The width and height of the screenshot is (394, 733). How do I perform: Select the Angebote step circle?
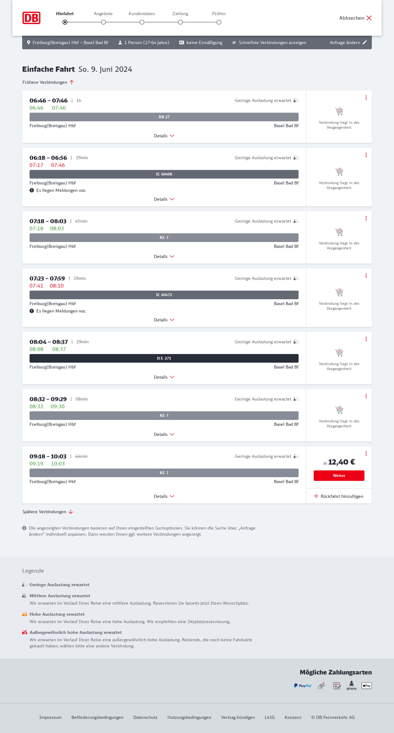pyautogui.click(x=103, y=22)
